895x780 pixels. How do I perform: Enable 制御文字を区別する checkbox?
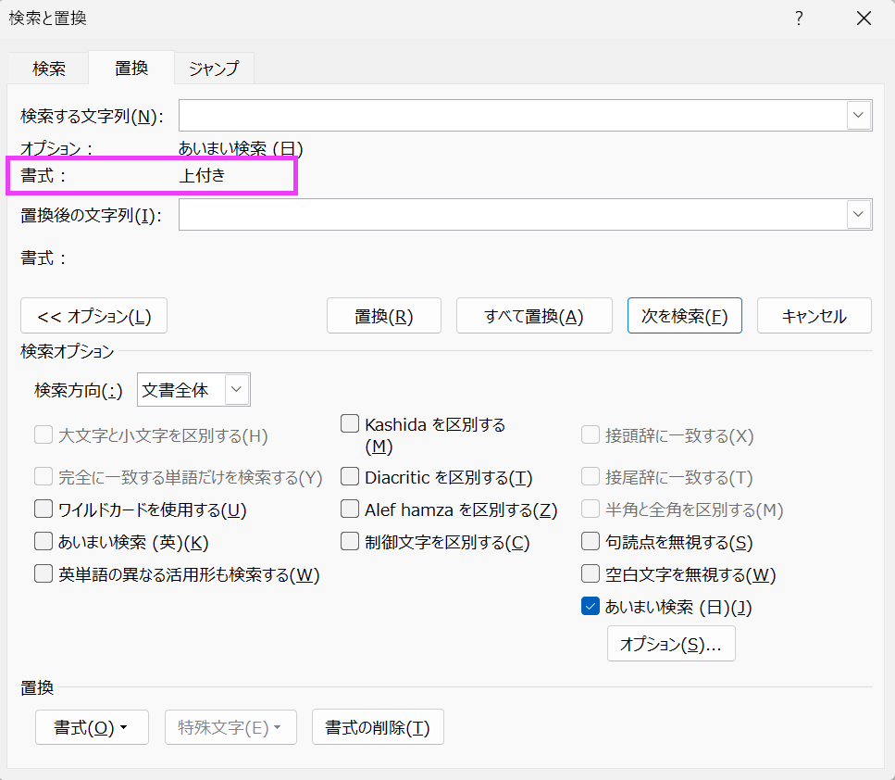(x=350, y=542)
